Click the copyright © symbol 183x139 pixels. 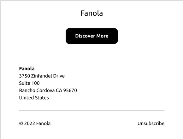click(x=21, y=123)
